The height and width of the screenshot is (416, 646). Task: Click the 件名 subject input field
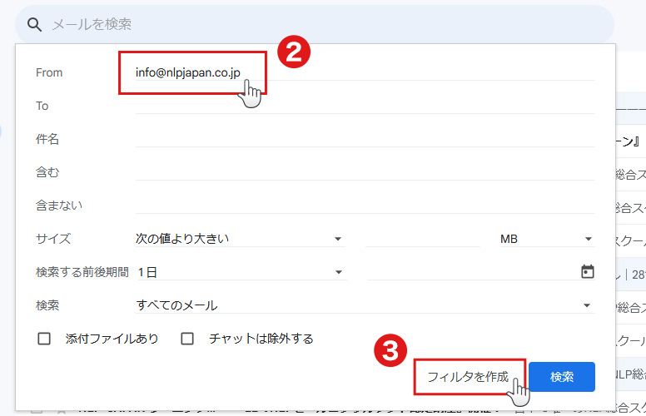point(364,139)
